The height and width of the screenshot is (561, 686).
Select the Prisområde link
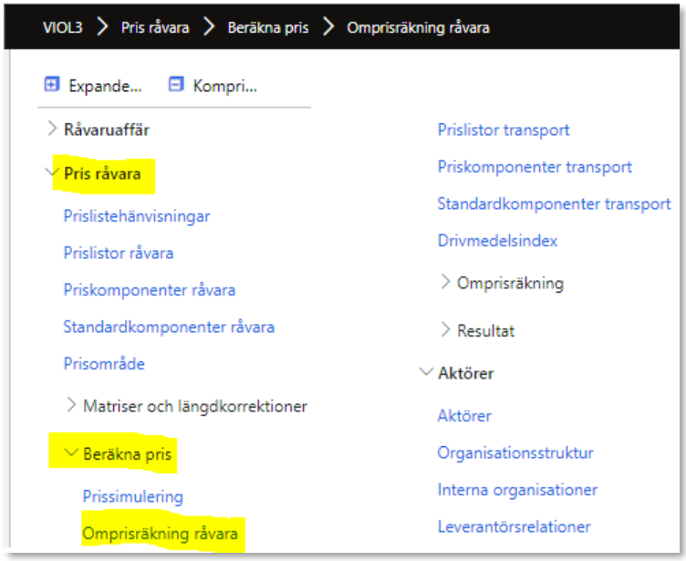point(104,364)
